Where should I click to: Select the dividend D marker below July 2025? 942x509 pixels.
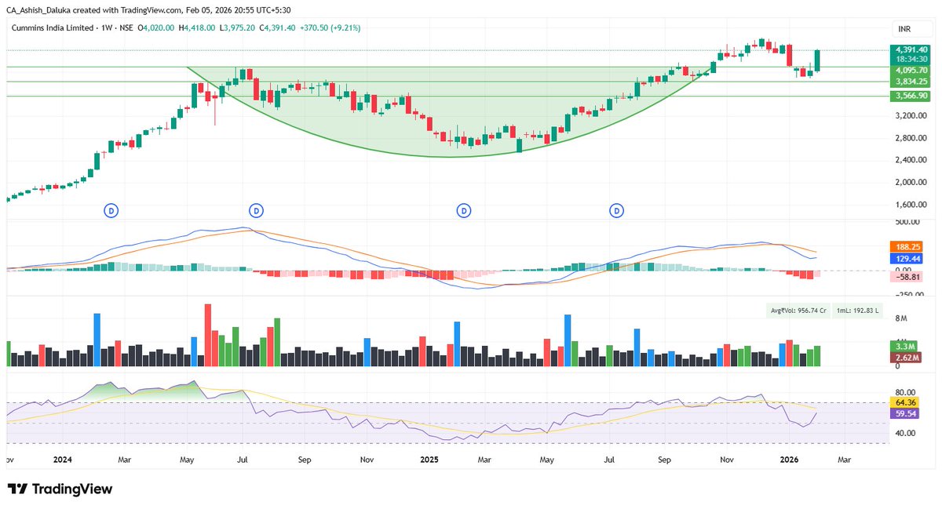click(617, 210)
